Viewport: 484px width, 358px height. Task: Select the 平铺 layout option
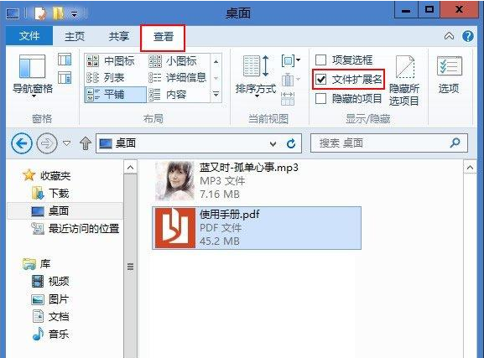click(115, 94)
